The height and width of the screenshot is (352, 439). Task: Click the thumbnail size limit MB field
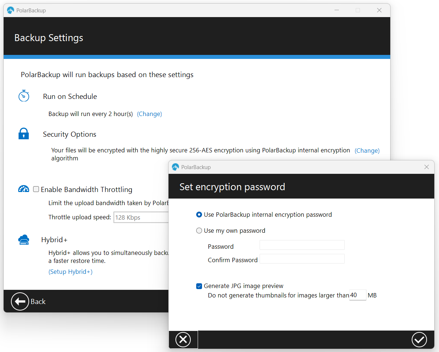coord(357,295)
